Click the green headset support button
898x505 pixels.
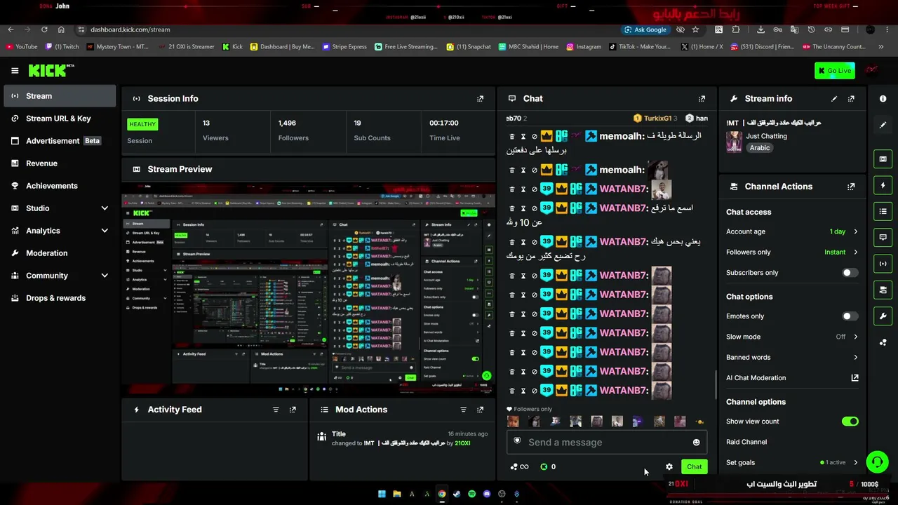coord(877,462)
